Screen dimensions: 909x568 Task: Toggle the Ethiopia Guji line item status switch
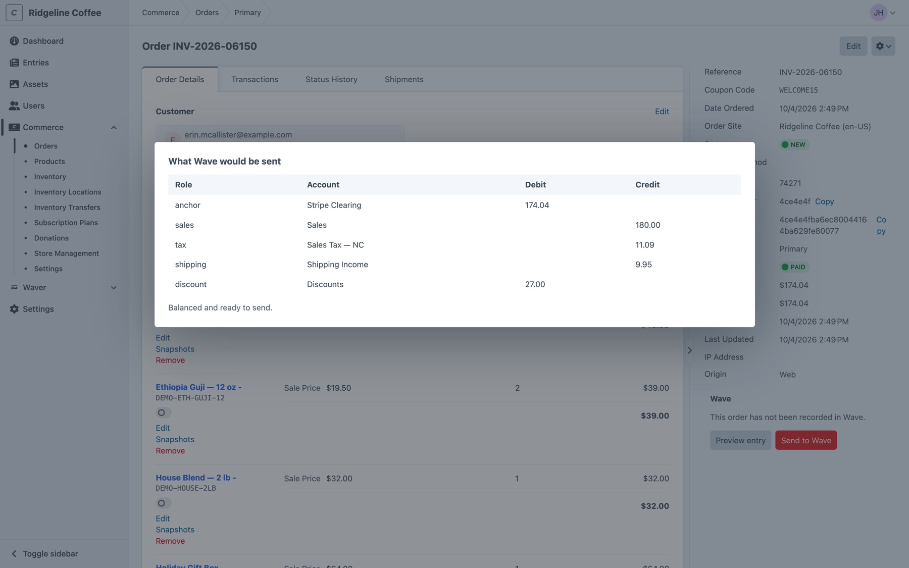[163, 412]
